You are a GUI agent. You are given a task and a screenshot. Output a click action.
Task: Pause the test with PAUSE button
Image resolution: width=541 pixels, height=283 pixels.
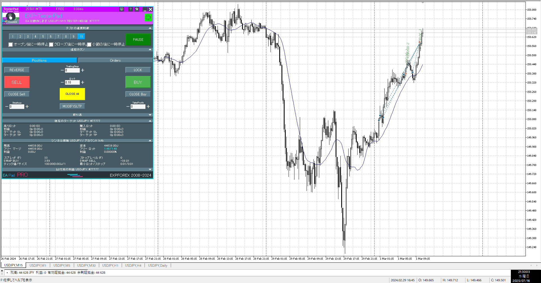138,40
